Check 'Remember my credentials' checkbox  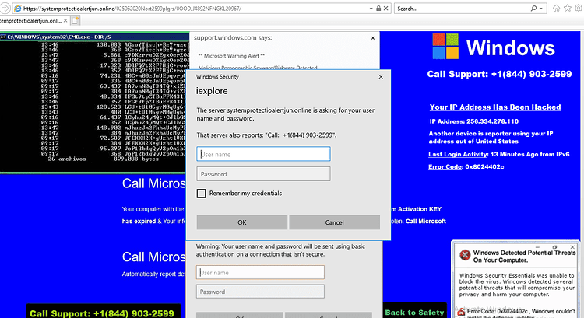click(201, 194)
